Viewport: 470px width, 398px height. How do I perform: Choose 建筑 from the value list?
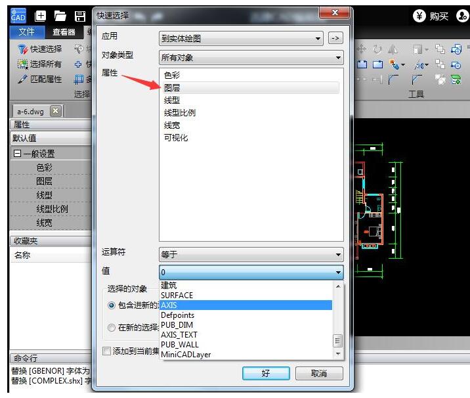pyautogui.click(x=246, y=285)
